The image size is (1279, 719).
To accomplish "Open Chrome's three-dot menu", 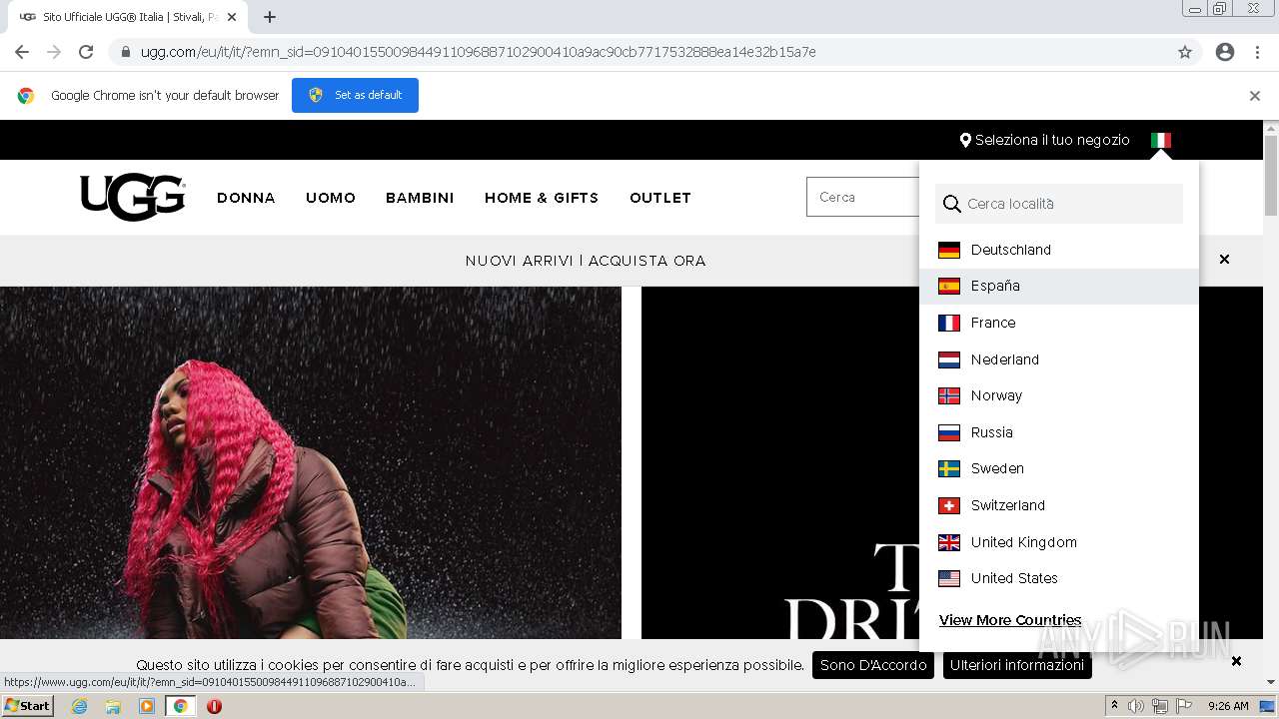I will [1257, 52].
